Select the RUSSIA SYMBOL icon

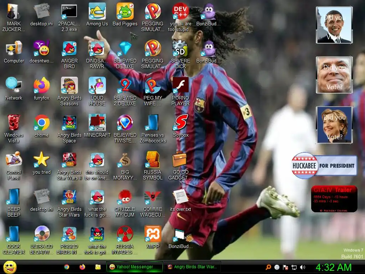pyautogui.click(x=153, y=166)
